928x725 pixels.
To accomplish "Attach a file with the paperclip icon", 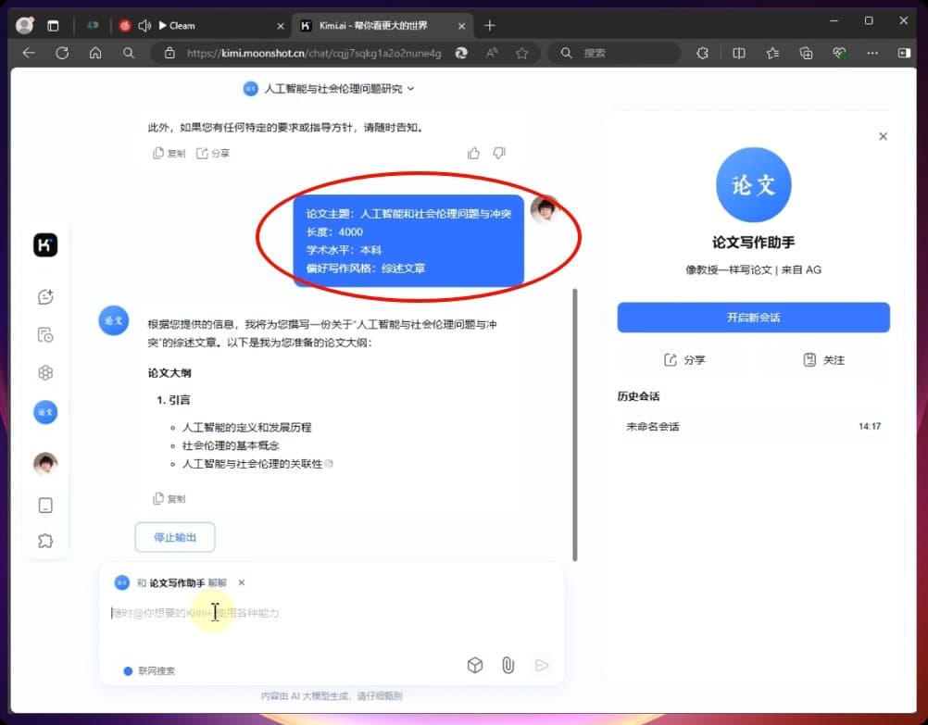I will [508, 665].
